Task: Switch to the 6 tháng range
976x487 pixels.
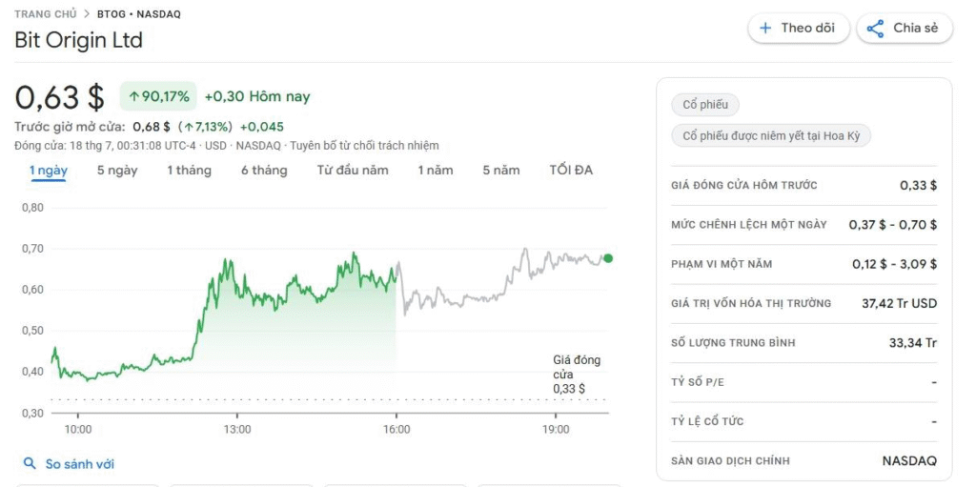Action: coord(265,170)
